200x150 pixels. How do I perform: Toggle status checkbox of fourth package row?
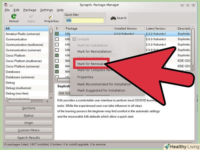pyautogui.click(x=57, y=50)
